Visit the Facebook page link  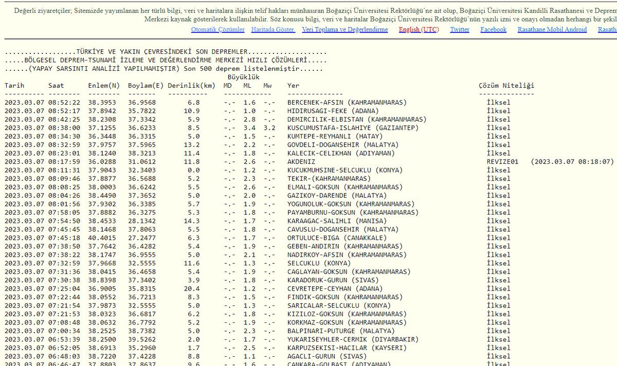(493, 30)
